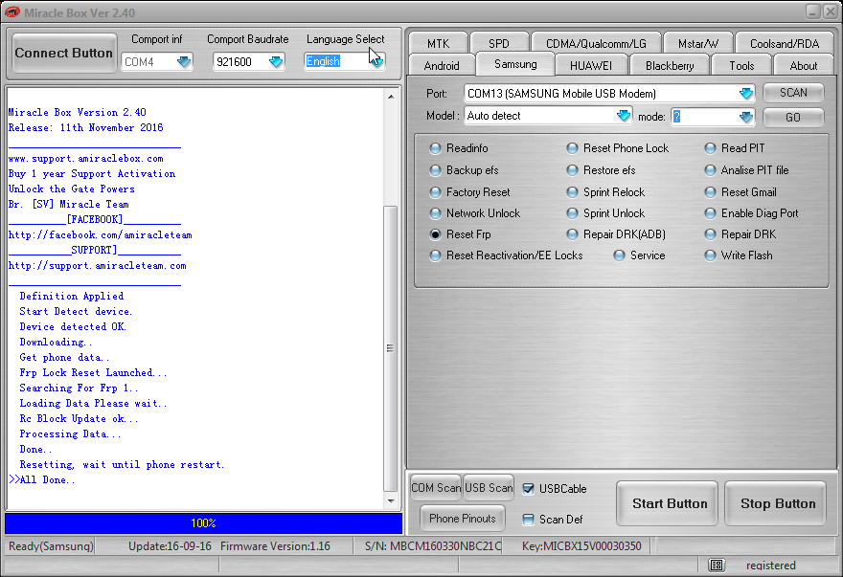Screen dimensions: 843x577
Task: Select the Readinfo radio option
Action: click(x=436, y=148)
